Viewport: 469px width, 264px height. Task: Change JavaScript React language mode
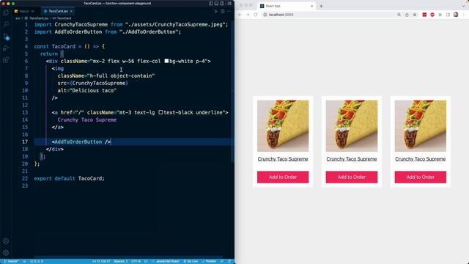[166, 261]
